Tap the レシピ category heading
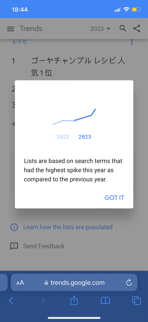This screenshot has height=322, width=148. click(x=20, y=42)
